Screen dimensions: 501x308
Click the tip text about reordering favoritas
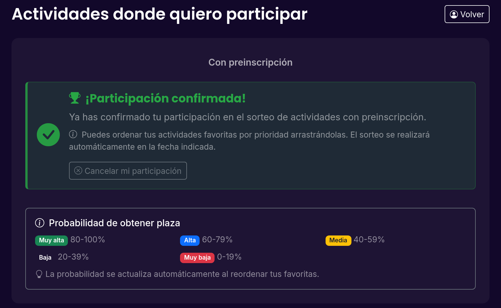coord(182,274)
